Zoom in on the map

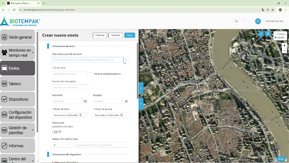(x=284, y=46)
